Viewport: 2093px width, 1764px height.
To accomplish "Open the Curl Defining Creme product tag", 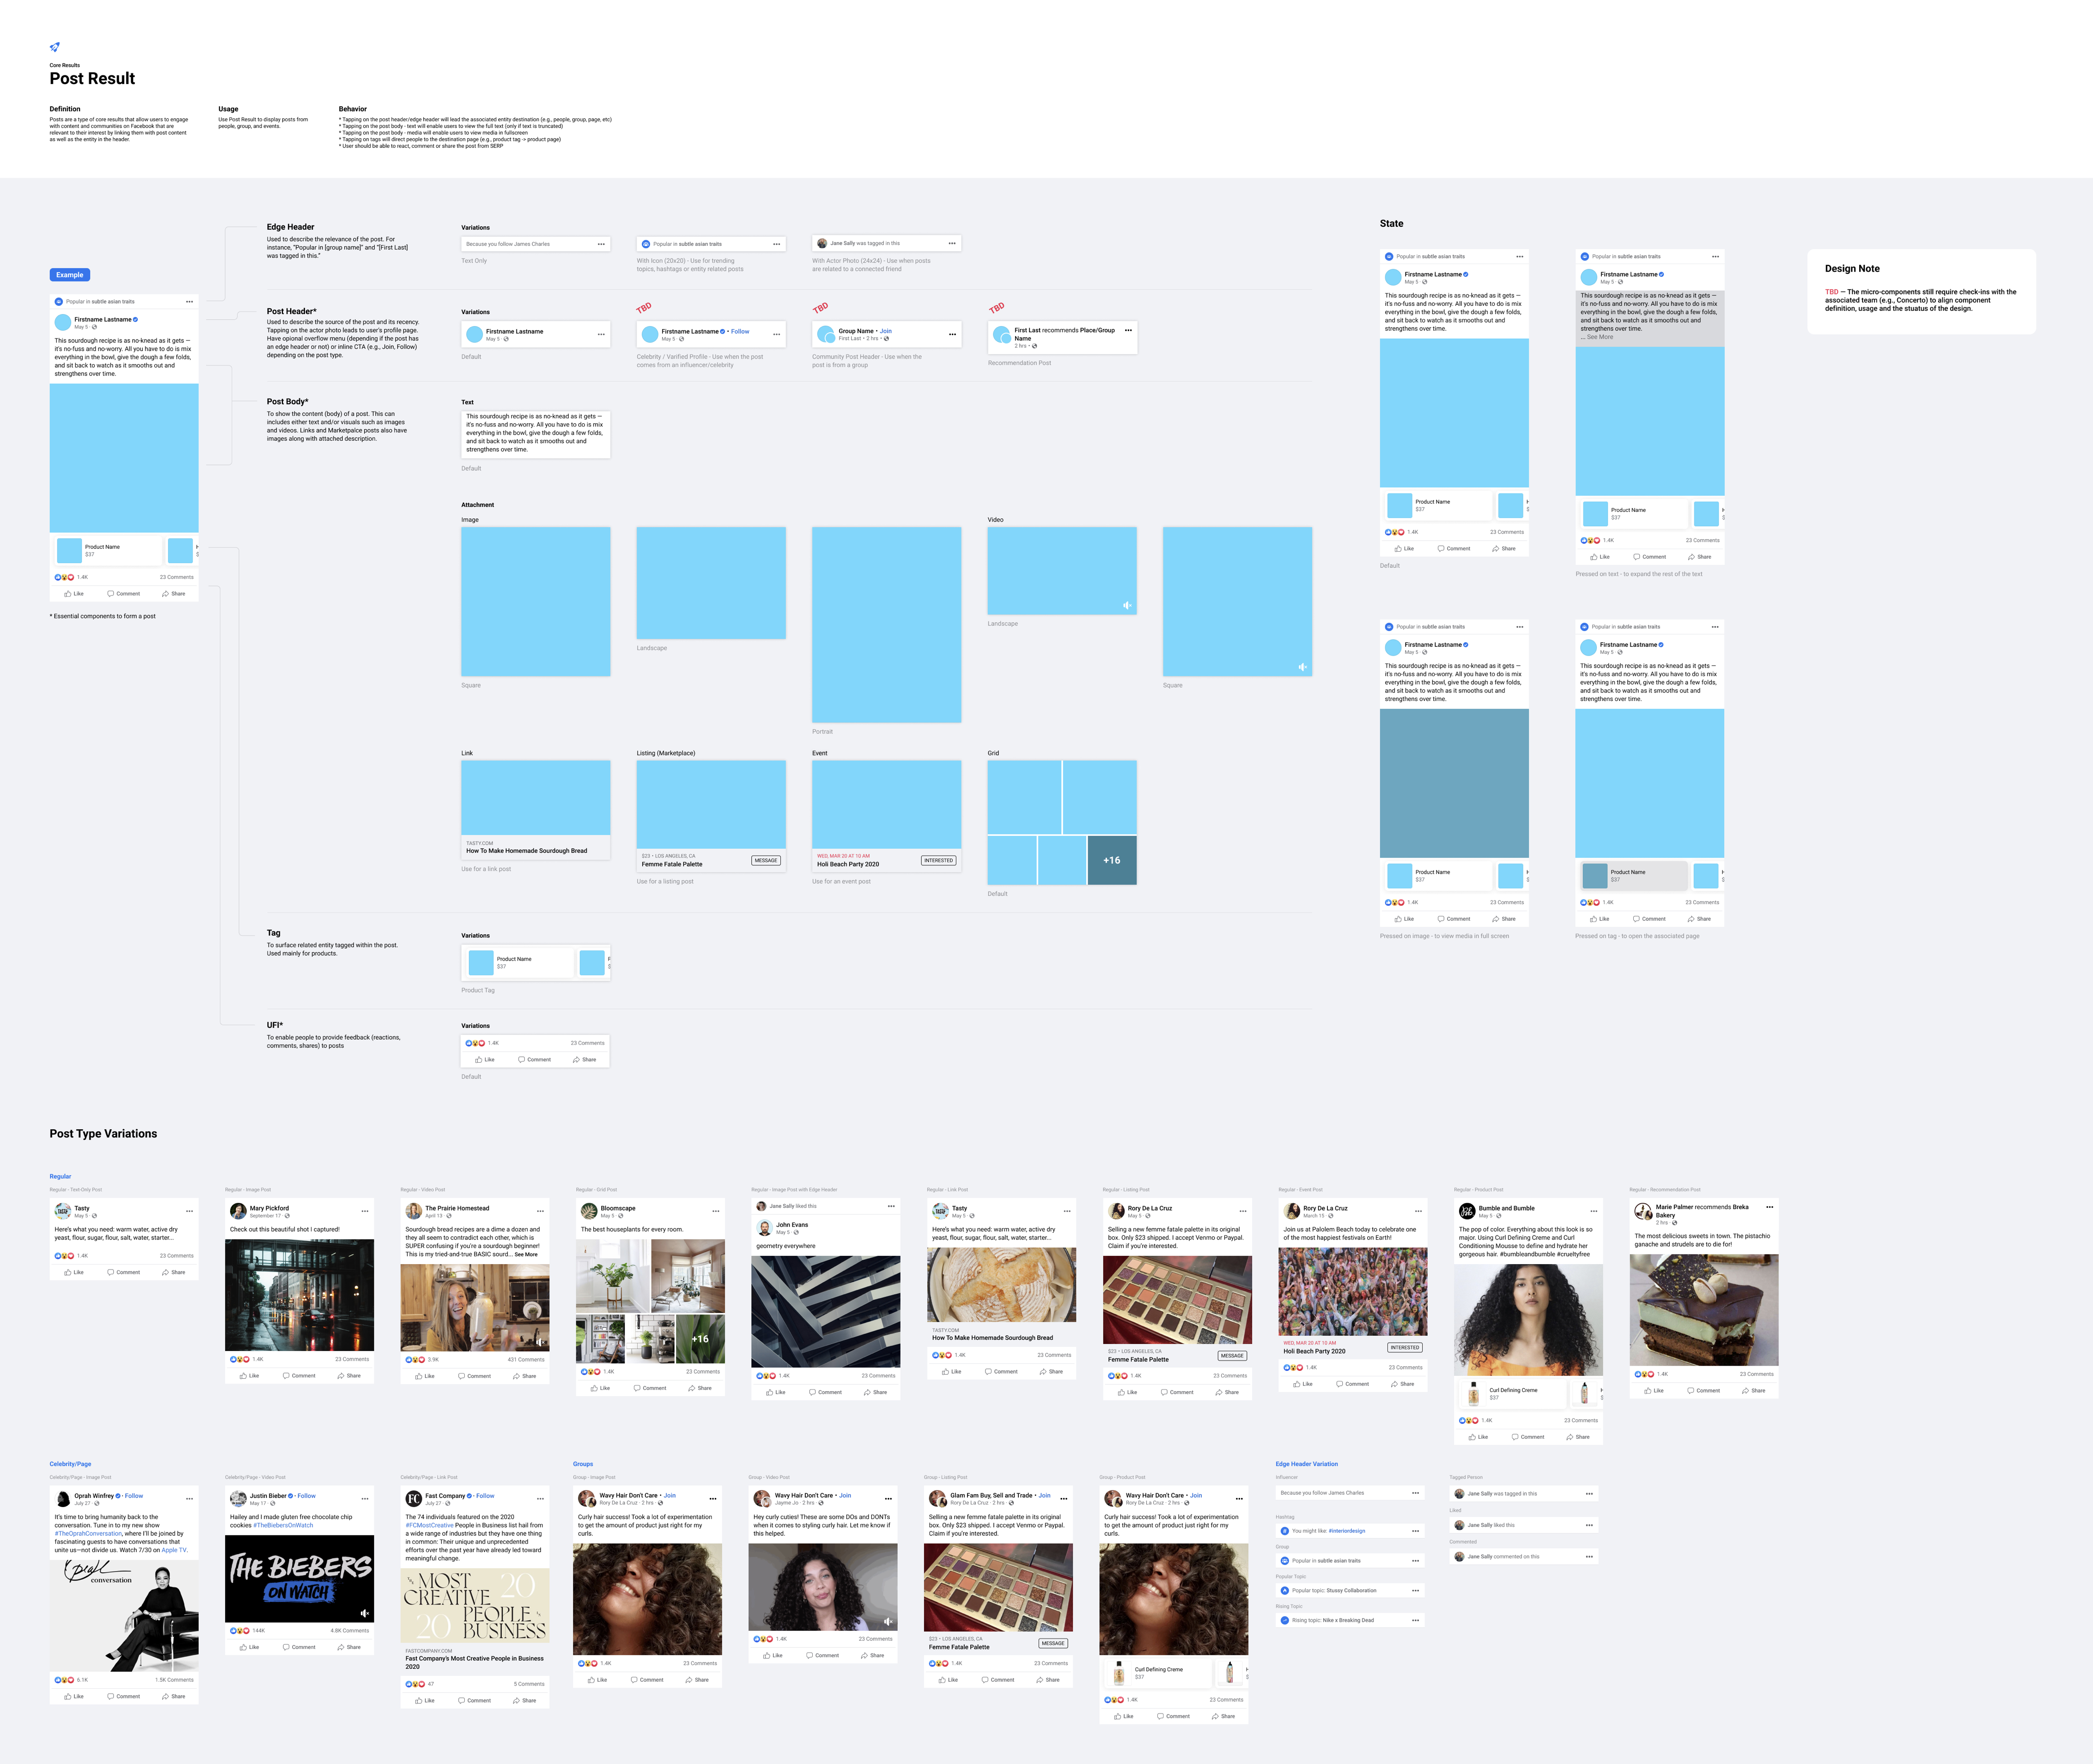I will coord(1514,1394).
